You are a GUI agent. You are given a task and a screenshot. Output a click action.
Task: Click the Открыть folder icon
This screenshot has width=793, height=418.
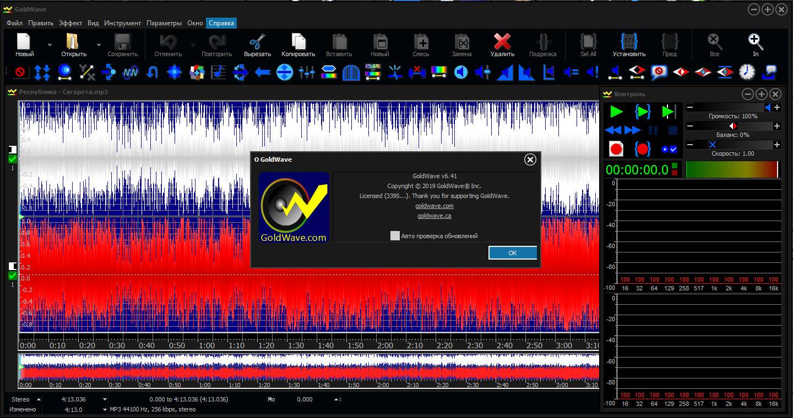click(73, 42)
